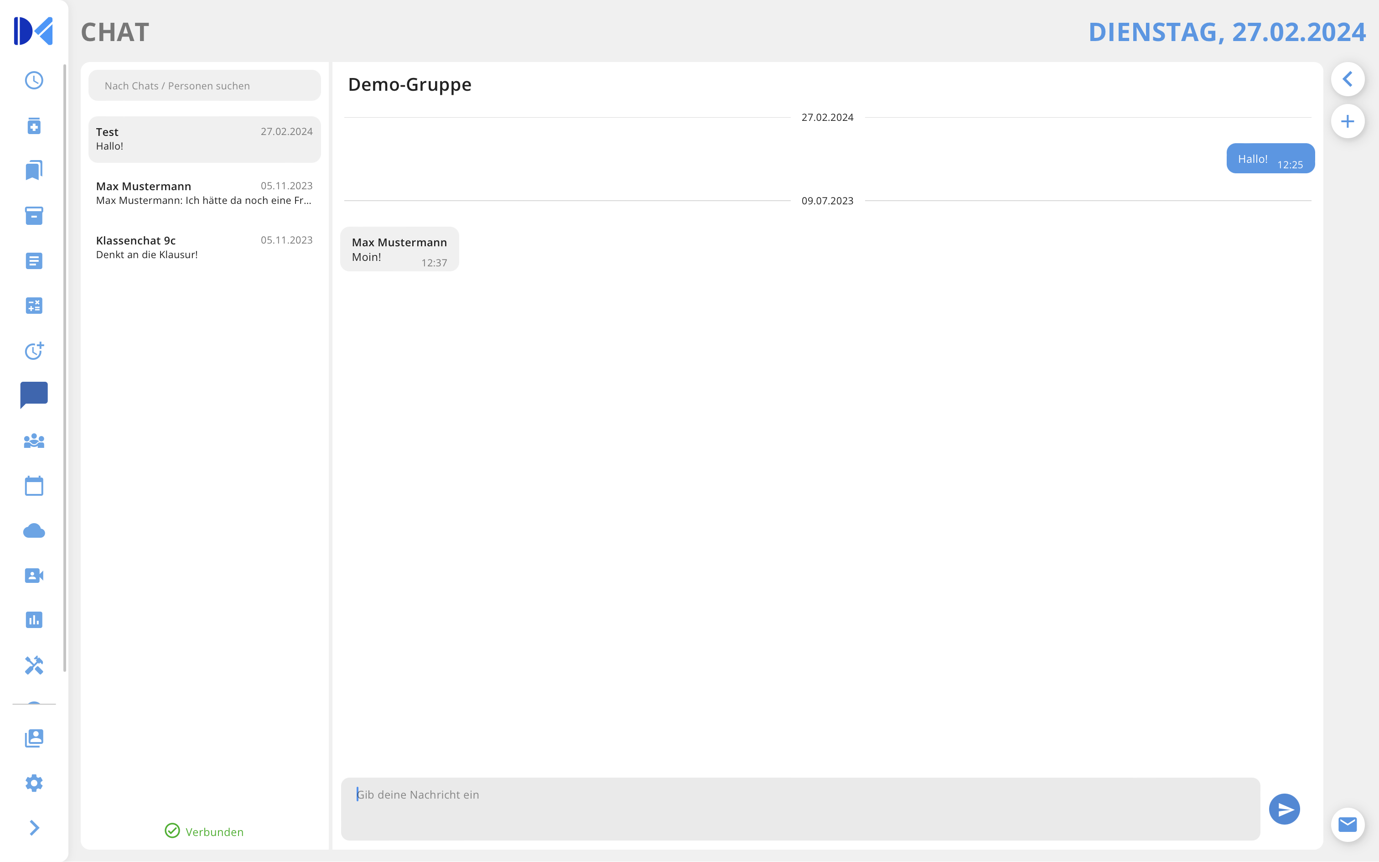1379x862 pixels.
Task: Select the Max Mustermann chat
Action: tap(204, 193)
